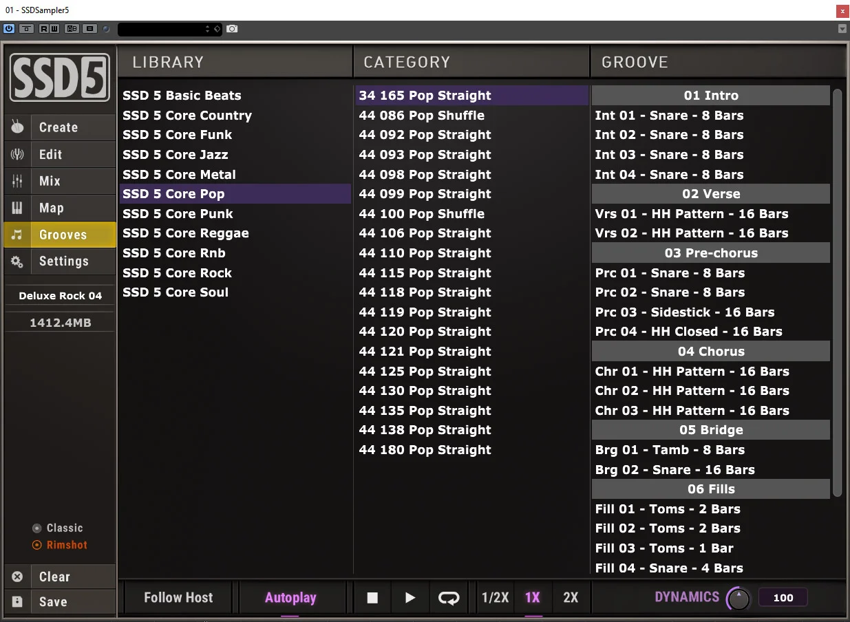
Task: Select the Grooves page
Action: coord(60,235)
